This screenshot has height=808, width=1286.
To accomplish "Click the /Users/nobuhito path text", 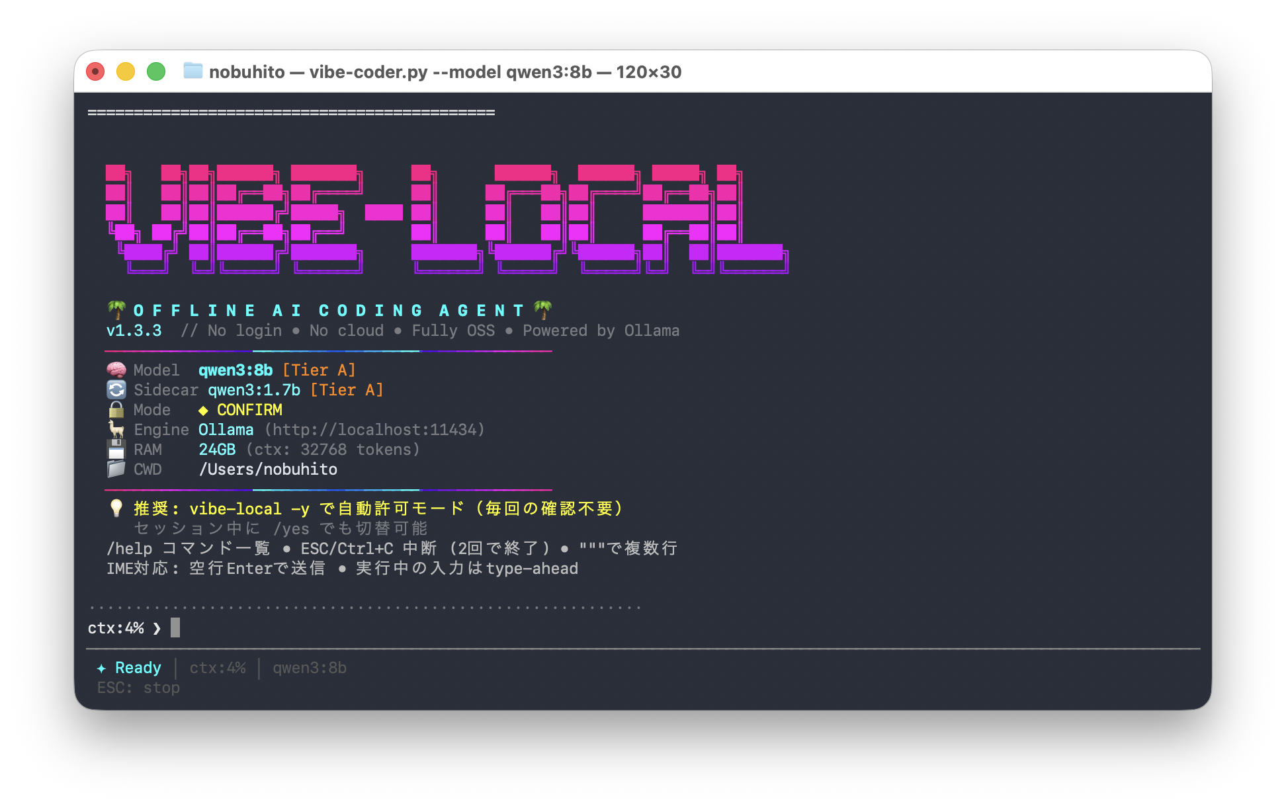I will [268, 469].
